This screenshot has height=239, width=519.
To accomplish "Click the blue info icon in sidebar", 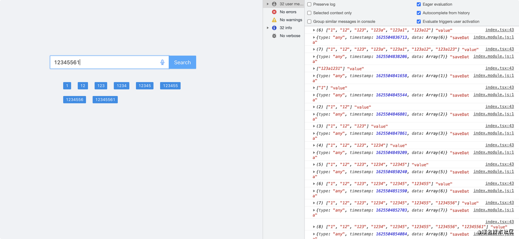I will point(274,28).
